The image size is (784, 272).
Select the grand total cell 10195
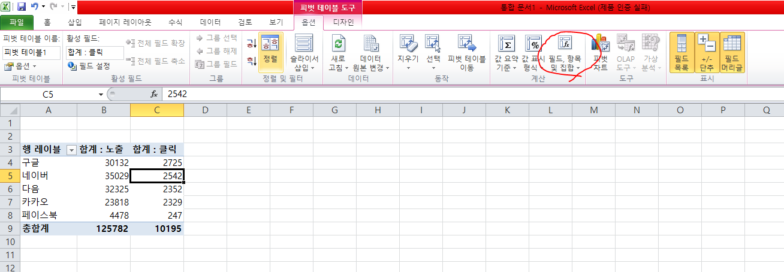[157, 229]
